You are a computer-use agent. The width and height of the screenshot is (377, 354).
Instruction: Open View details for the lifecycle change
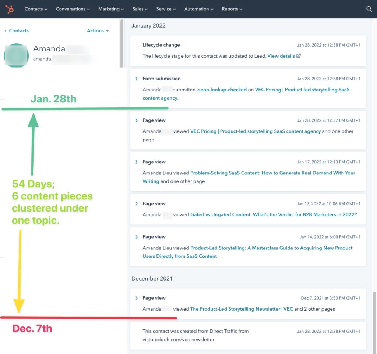[x=281, y=56]
